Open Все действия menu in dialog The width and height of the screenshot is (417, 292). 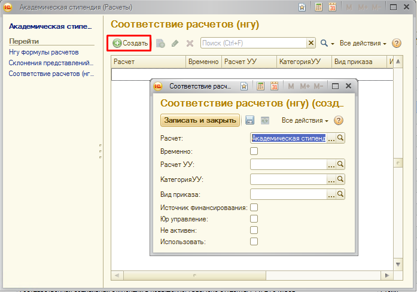coord(305,120)
